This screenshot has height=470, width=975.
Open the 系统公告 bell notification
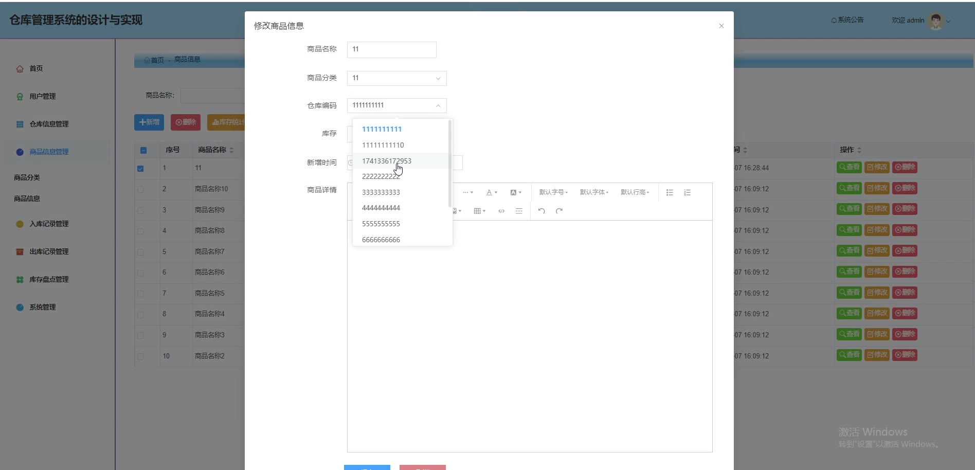[x=847, y=20]
